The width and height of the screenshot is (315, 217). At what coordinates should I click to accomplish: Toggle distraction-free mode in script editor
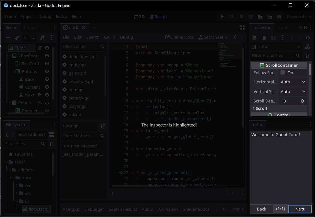coord(242,28)
